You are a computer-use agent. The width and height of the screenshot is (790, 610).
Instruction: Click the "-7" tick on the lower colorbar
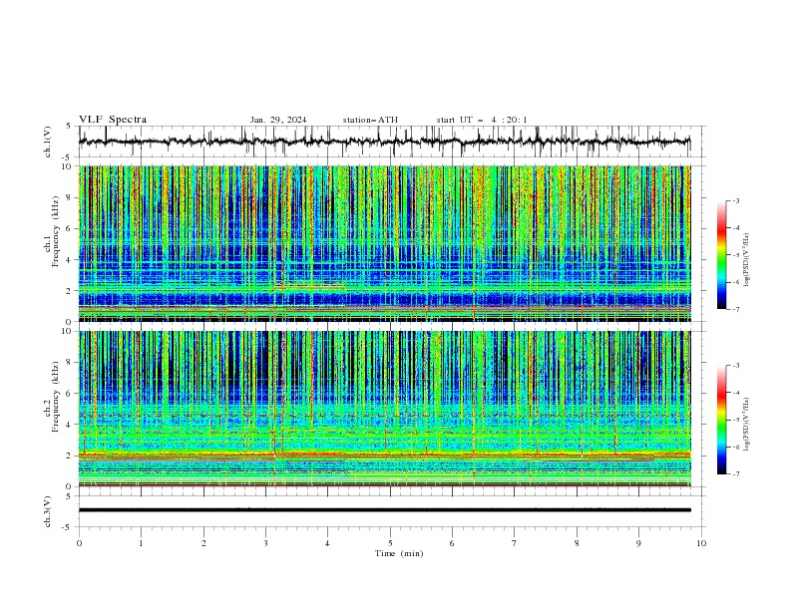click(735, 473)
